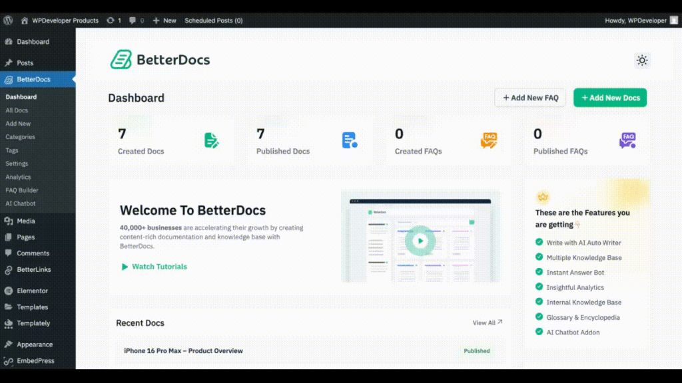
Task: Play the BetterDocs welcome video
Action: pyautogui.click(x=420, y=241)
